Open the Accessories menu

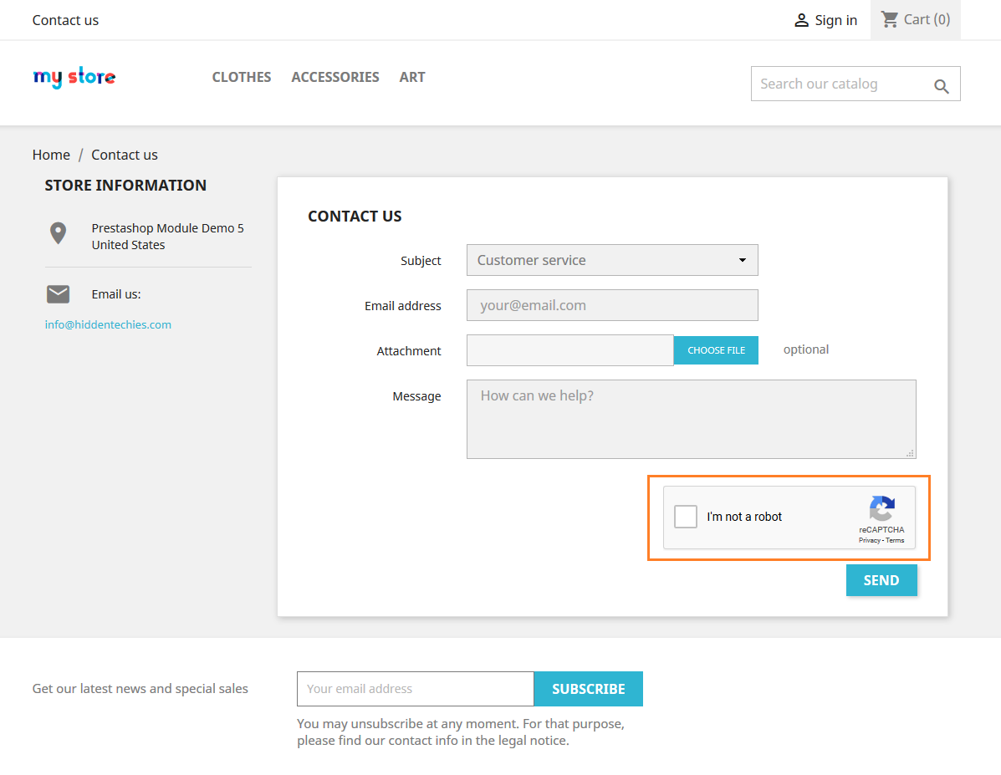[x=335, y=77]
